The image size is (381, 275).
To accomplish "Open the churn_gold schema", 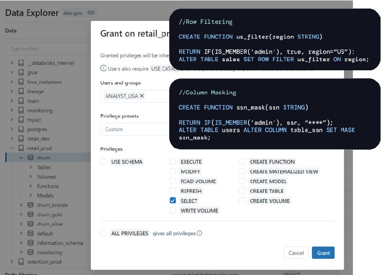I will coord(50,215).
